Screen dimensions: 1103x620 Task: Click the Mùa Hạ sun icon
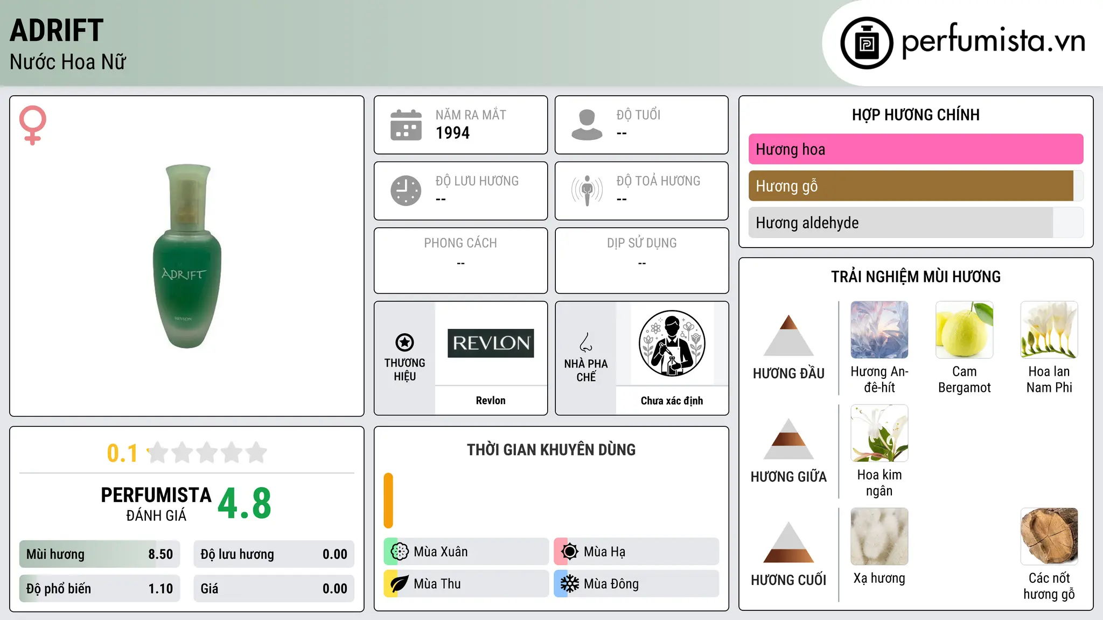coord(570,552)
